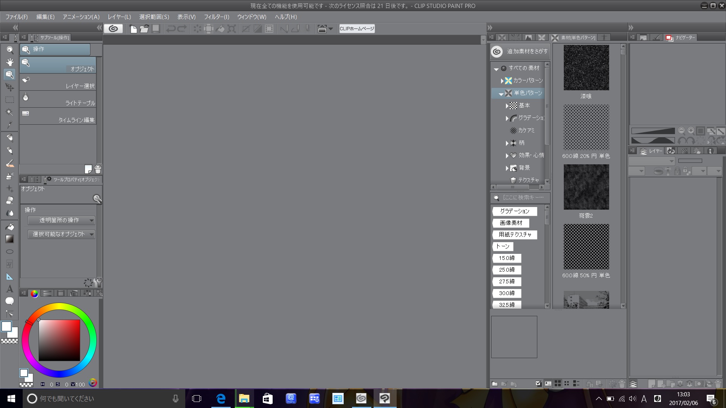Pick a color in the color wheel square

59,340
